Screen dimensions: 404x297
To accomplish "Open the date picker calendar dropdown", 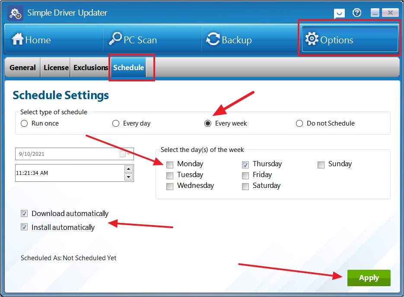I will (125, 154).
